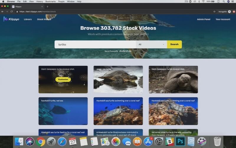The height and width of the screenshot is (148, 236).
Task: Open the Library nav link
Action: pos(28,19)
